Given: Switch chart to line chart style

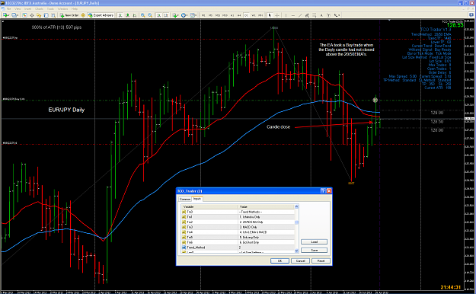Looking at the screenshot, I should pos(135,15).
